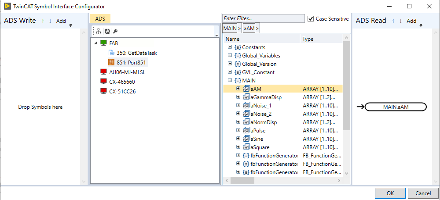Image resolution: width=440 pixels, height=200 pixels.
Task: Select the red CX-465660 target computer icon
Action: [104, 82]
